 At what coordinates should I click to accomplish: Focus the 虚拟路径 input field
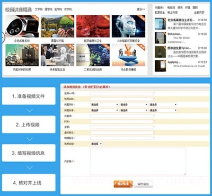point(122,133)
